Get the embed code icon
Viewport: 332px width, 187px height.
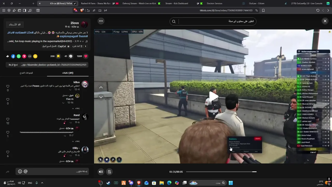tap(30, 56)
